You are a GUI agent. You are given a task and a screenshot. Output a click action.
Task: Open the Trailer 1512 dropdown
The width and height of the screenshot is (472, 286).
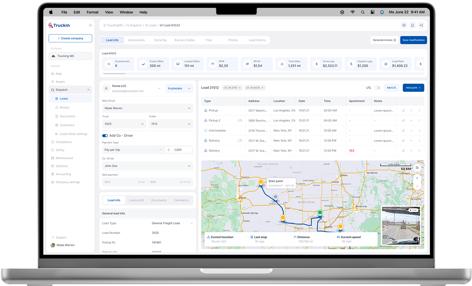click(171, 124)
